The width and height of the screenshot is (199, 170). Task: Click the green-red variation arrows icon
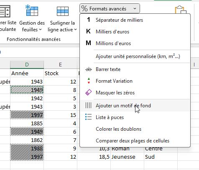(89, 81)
